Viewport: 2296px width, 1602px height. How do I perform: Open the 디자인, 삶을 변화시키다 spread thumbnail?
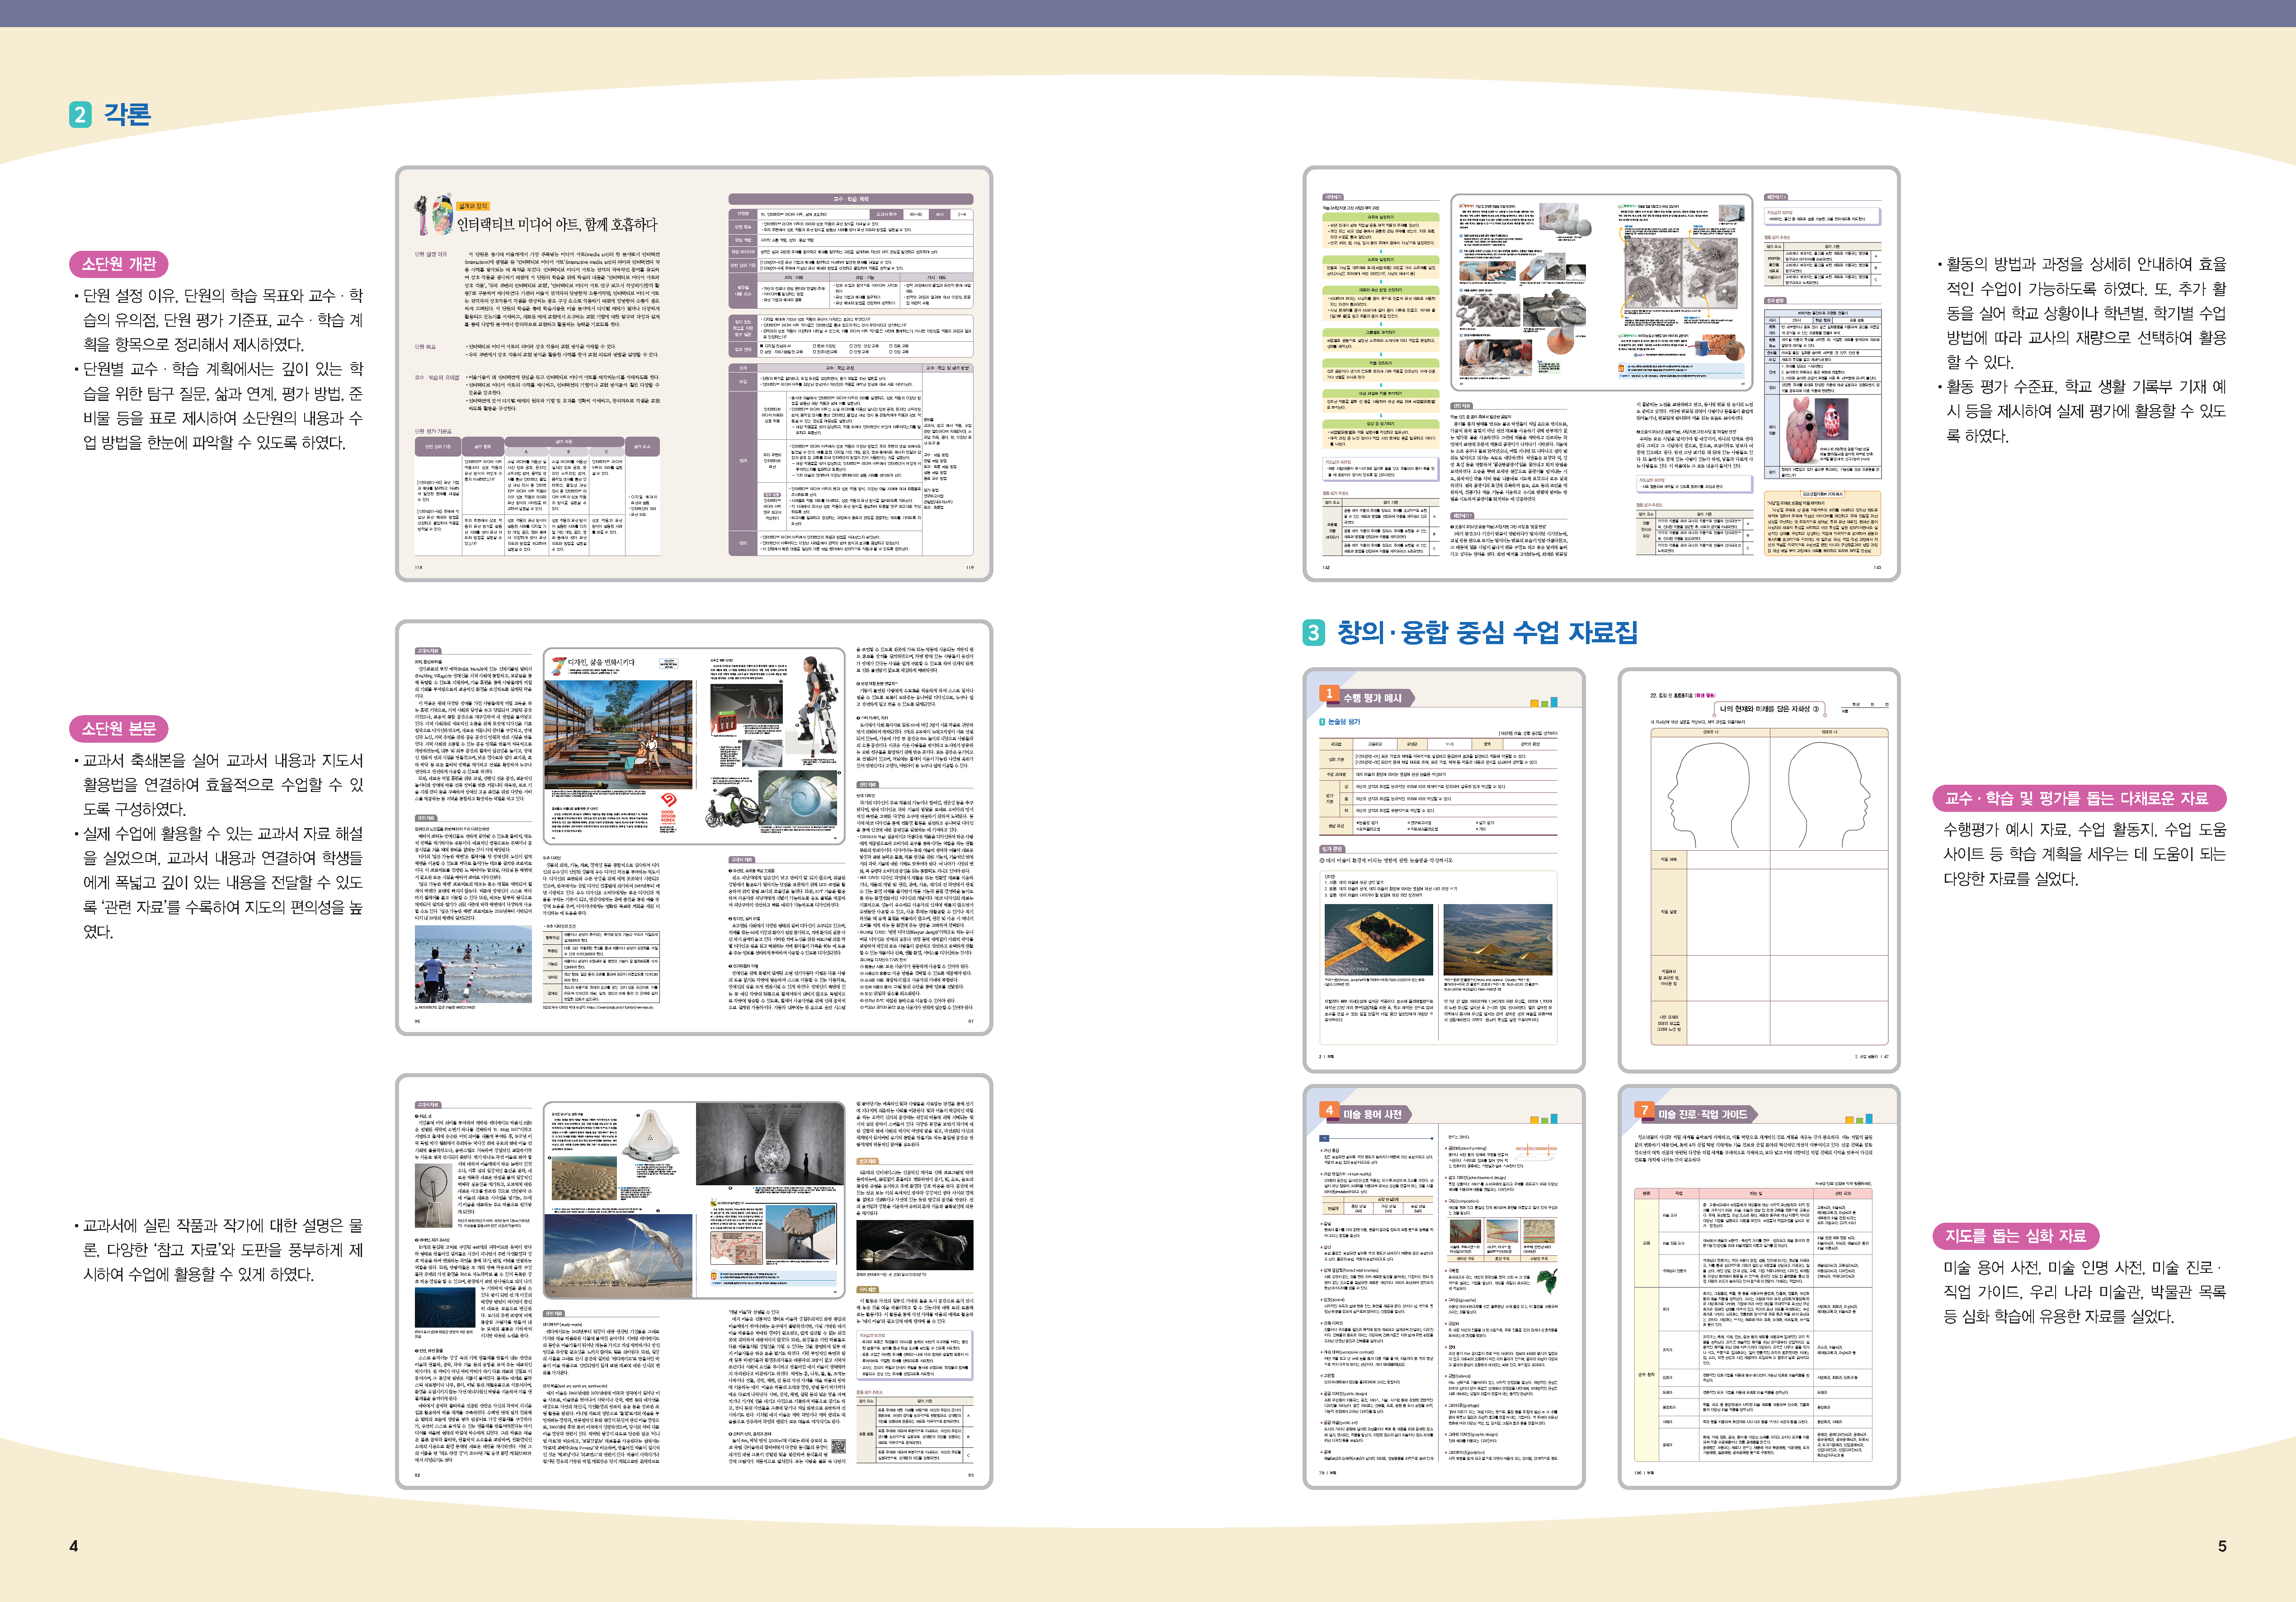point(694,827)
